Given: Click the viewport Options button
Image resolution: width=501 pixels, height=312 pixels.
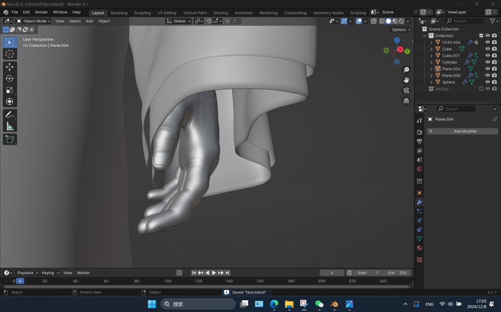Looking at the screenshot, I should (400, 30).
